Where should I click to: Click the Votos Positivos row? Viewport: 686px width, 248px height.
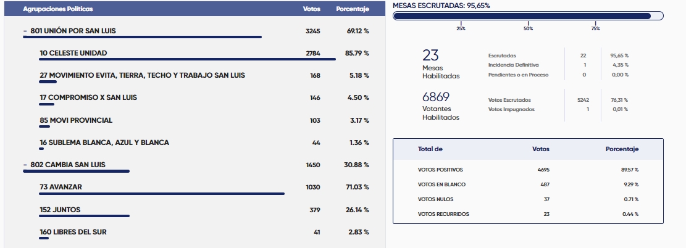[x=528, y=170]
